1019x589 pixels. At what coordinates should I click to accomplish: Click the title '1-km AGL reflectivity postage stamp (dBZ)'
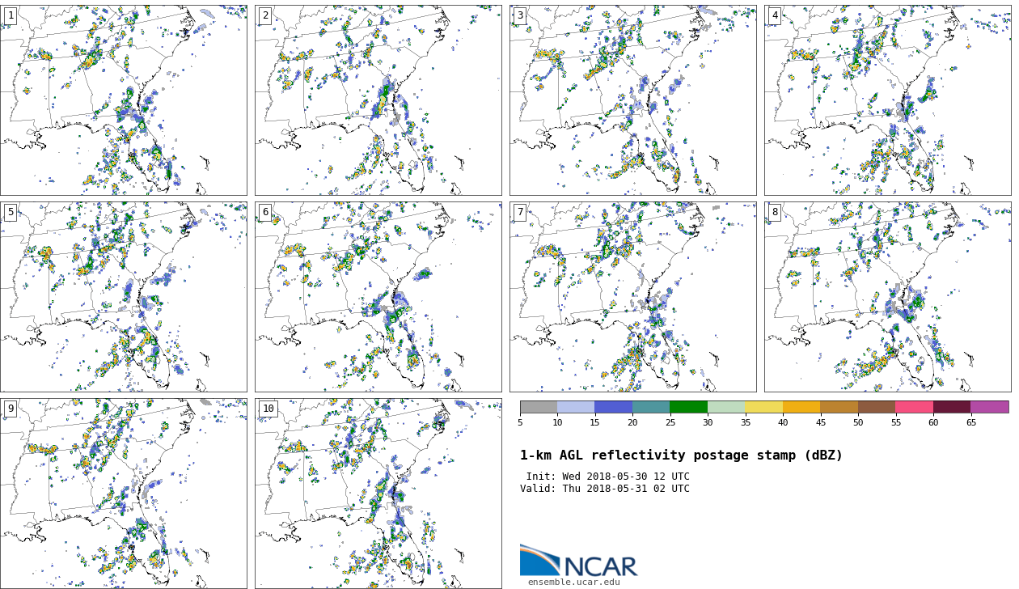[681, 456]
